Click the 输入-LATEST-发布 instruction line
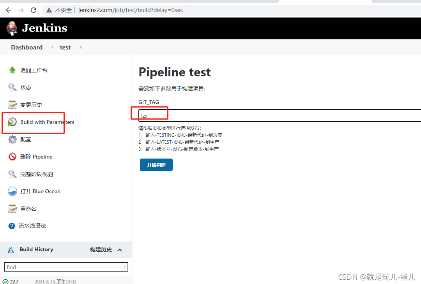This screenshot has height=284, width=421. (x=179, y=142)
